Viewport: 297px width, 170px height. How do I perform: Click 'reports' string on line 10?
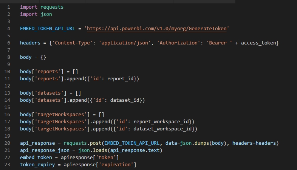(x=48, y=72)
